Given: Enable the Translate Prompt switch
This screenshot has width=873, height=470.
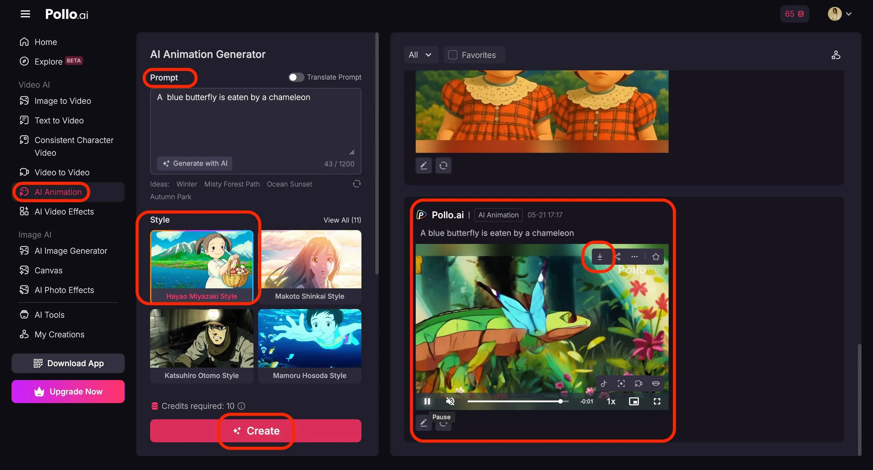Looking at the screenshot, I should [296, 77].
